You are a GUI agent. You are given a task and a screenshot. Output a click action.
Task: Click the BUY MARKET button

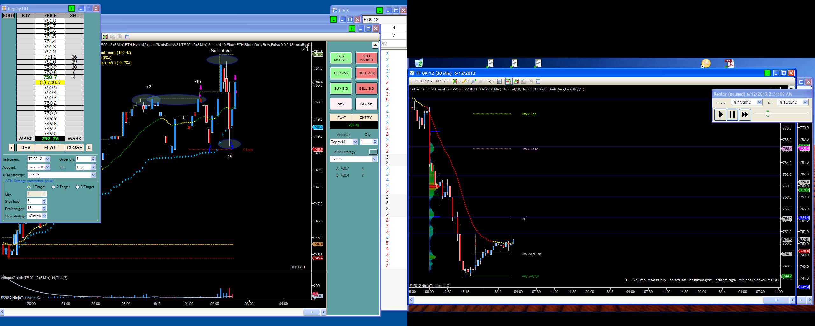pos(341,58)
